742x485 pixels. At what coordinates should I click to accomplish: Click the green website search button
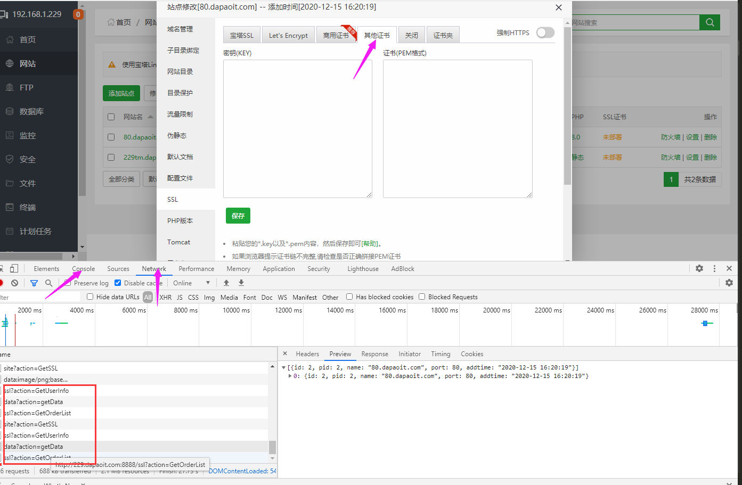710,22
